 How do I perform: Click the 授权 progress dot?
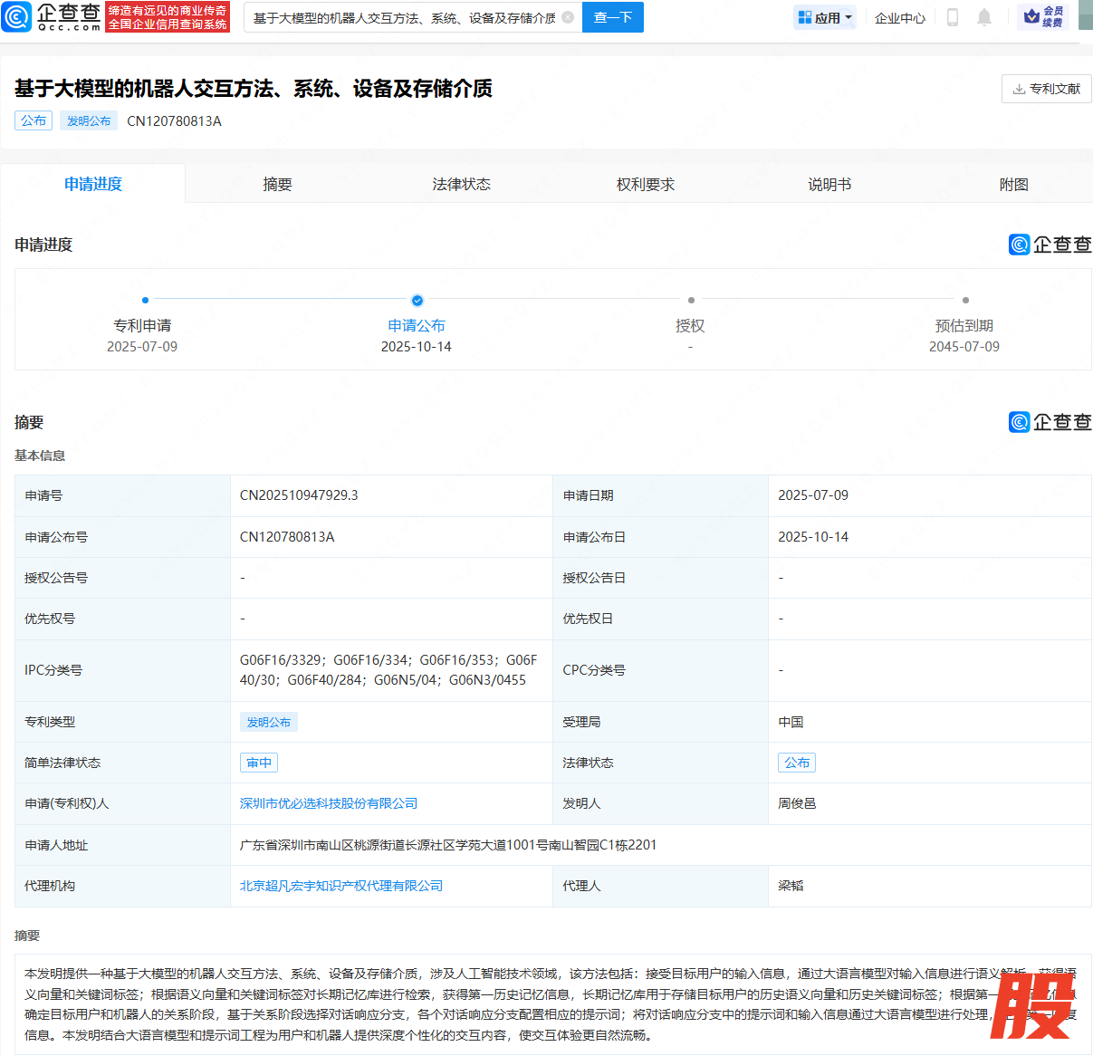pos(691,300)
